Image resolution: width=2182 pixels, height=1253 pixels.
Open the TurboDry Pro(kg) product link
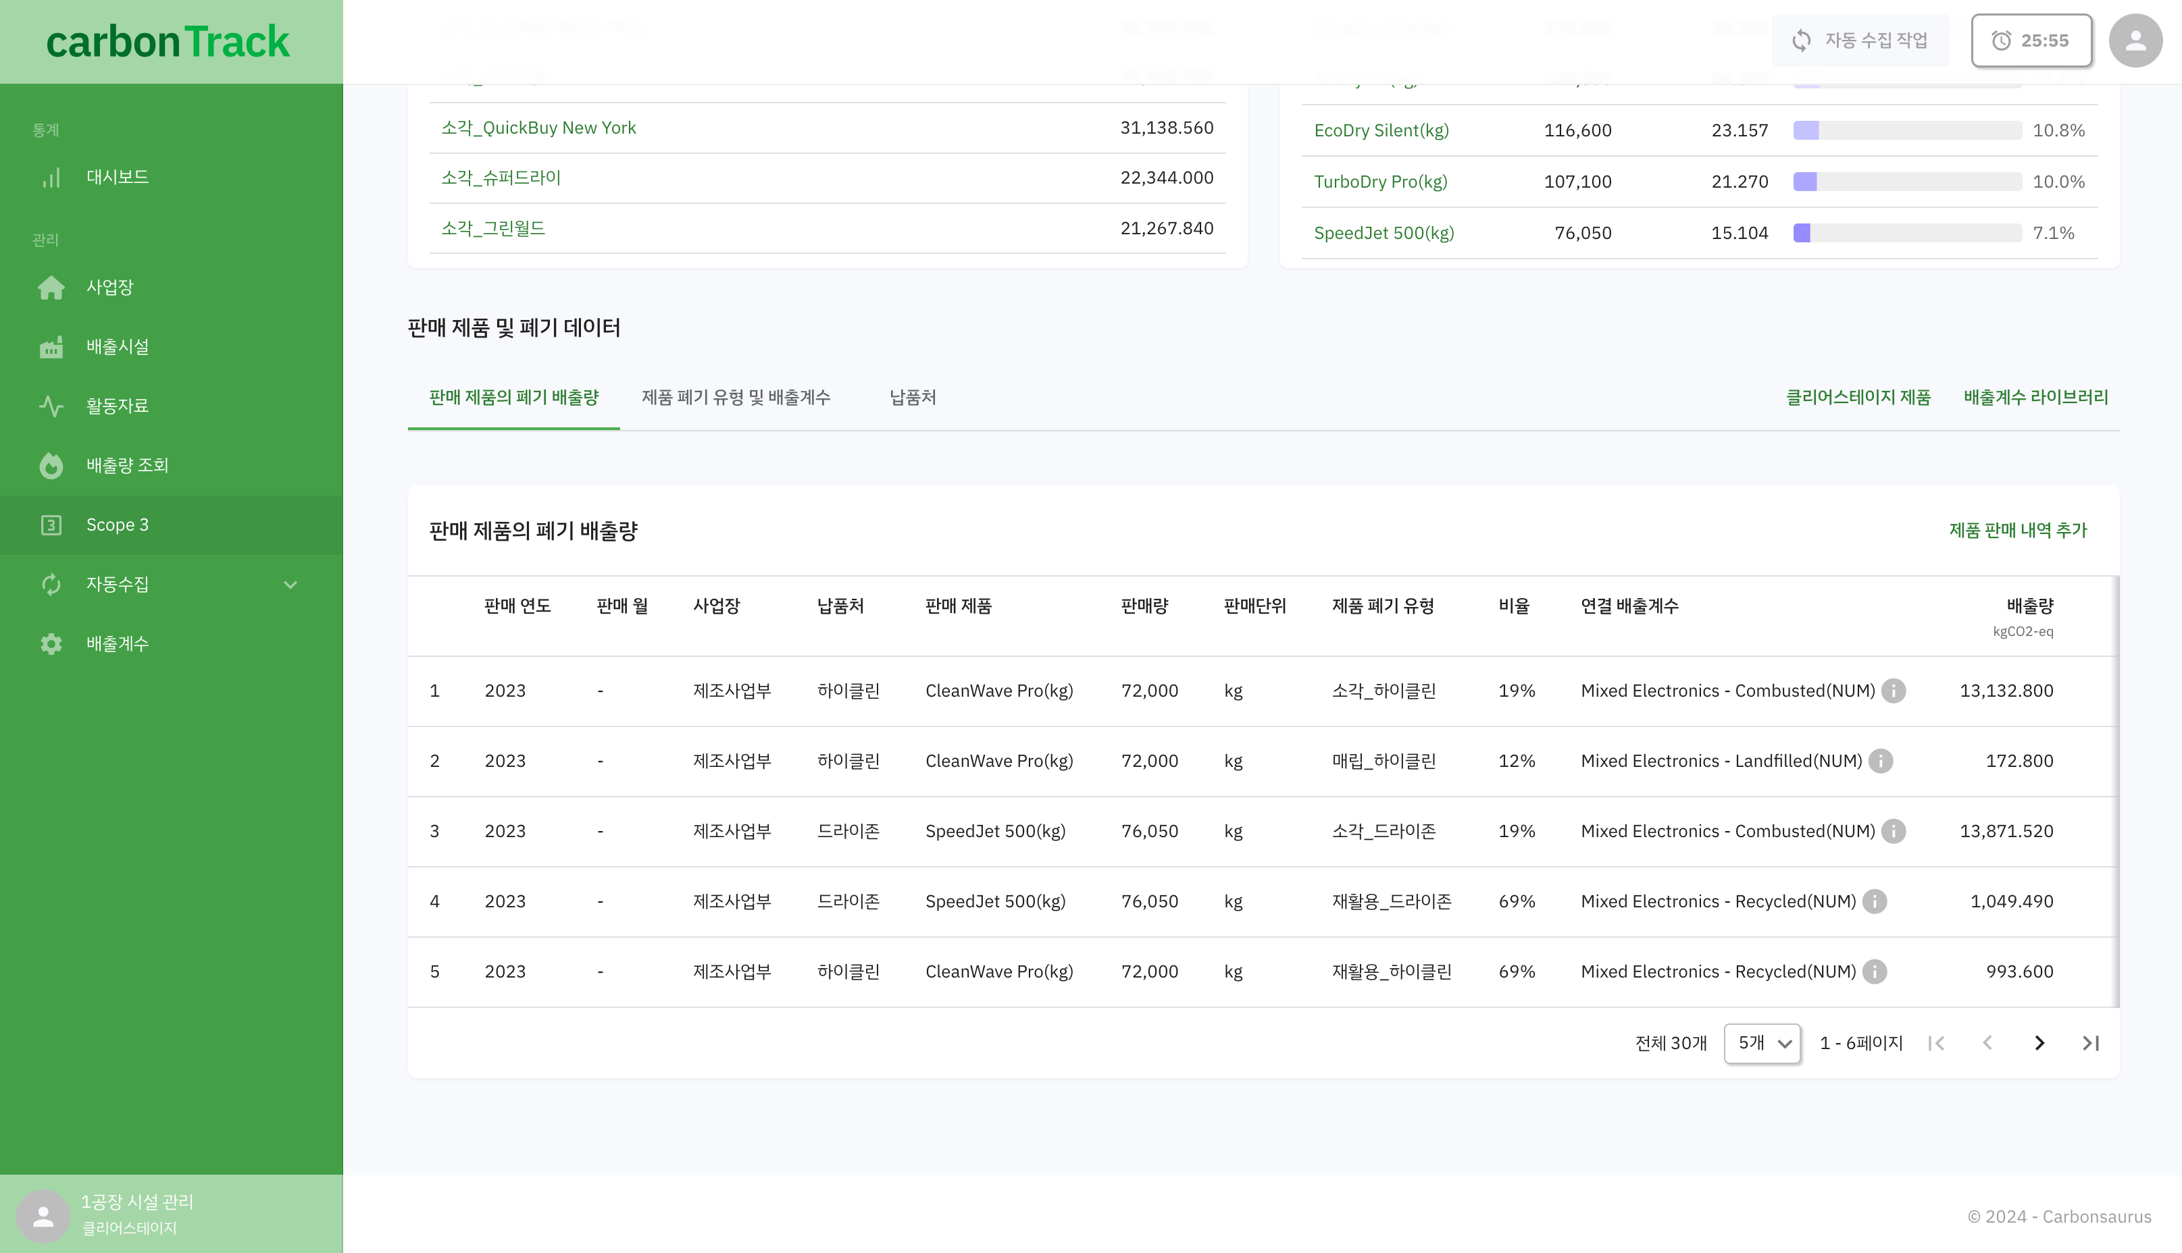(x=1380, y=182)
